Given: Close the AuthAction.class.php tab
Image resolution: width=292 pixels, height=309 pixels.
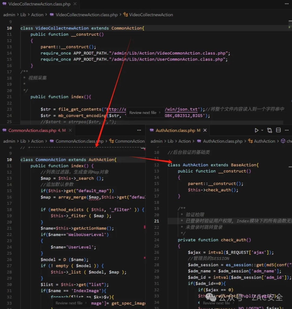Looking at the screenshot, I should [x=205, y=130].
